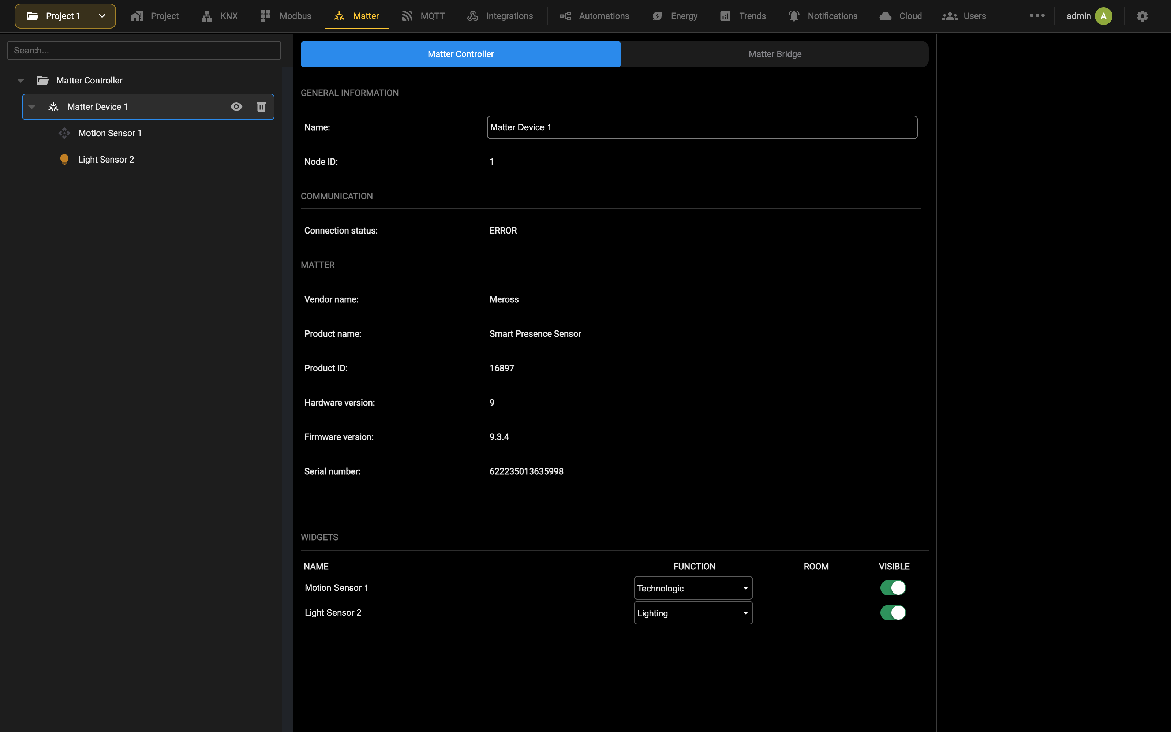Click the admin user label

tap(1078, 16)
